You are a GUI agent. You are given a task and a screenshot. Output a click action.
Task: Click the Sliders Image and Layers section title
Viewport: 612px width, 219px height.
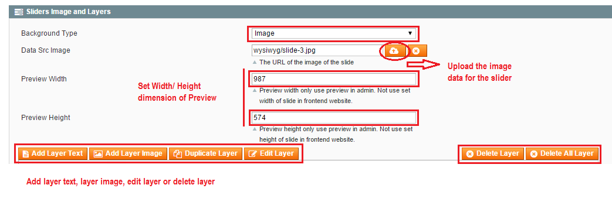(x=68, y=12)
